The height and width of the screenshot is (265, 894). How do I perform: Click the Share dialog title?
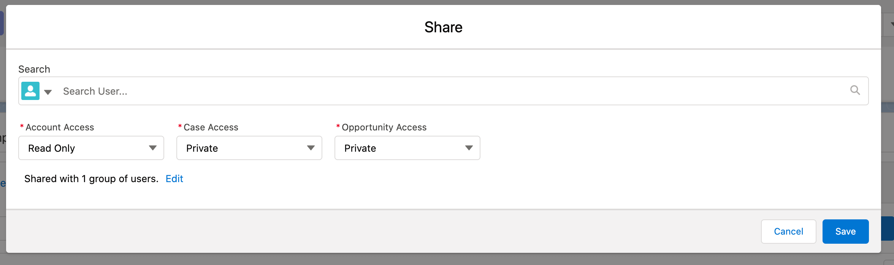[444, 27]
